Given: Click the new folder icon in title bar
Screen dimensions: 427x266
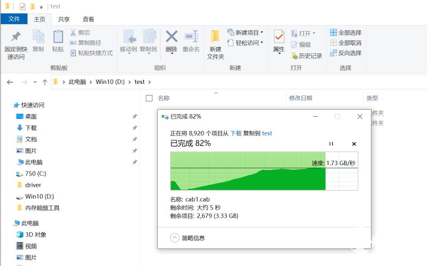Looking at the screenshot, I should coord(32,6).
